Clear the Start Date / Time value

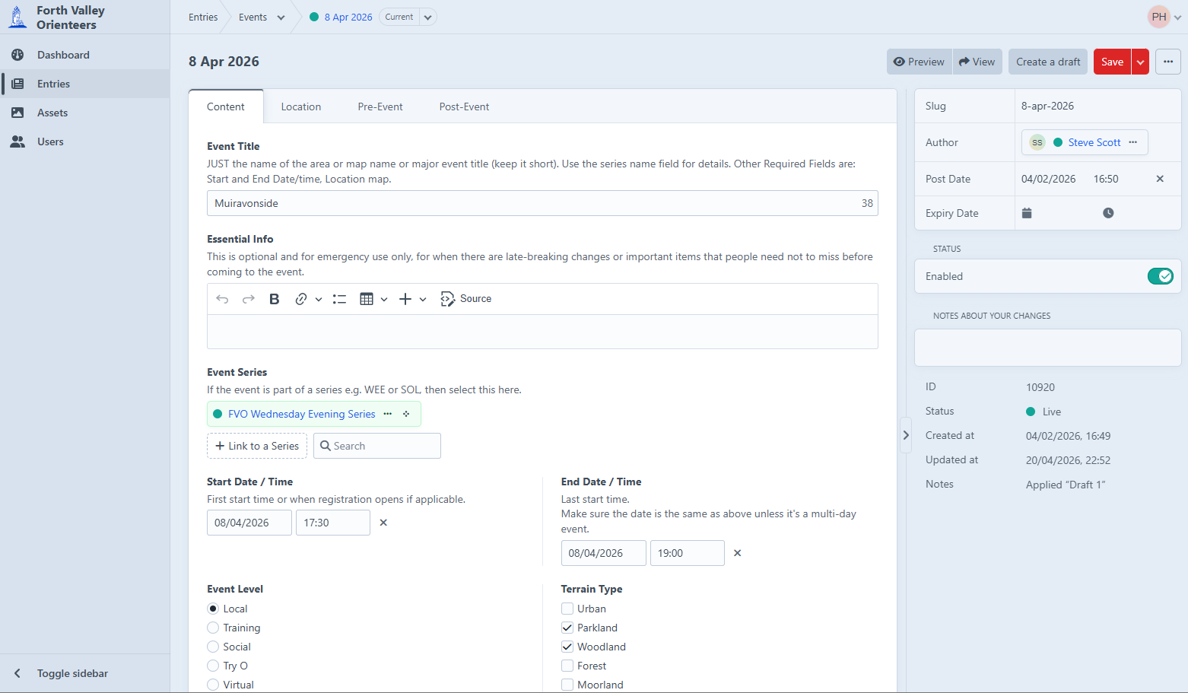[383, 523]
